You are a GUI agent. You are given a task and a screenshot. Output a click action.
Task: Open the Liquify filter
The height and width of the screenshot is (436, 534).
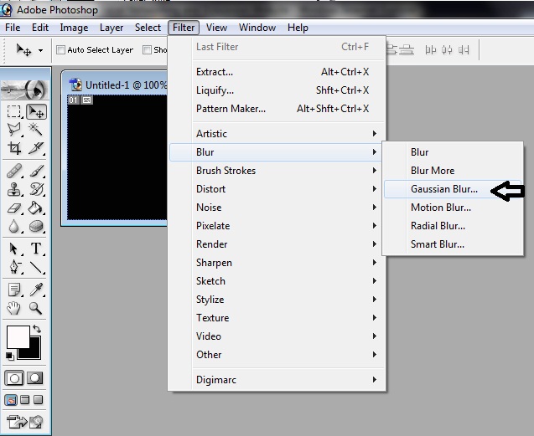[x=277, y=90]
